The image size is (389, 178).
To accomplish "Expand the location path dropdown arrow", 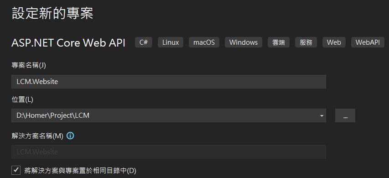I will click(322, 115).
